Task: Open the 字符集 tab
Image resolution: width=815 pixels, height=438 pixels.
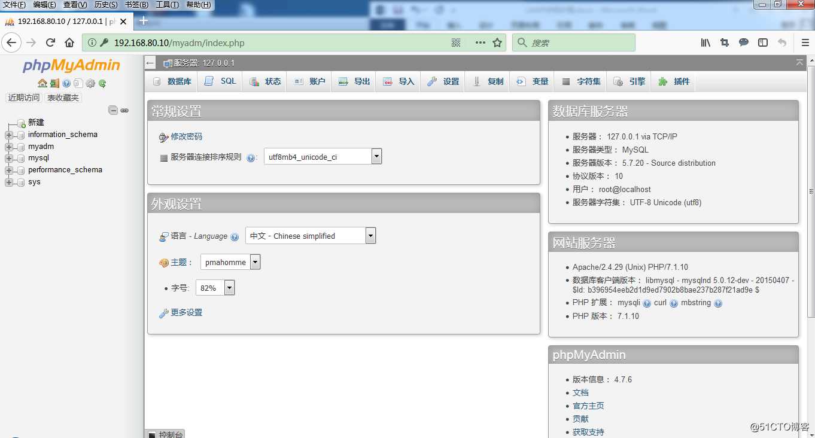Action: [581, 81]
